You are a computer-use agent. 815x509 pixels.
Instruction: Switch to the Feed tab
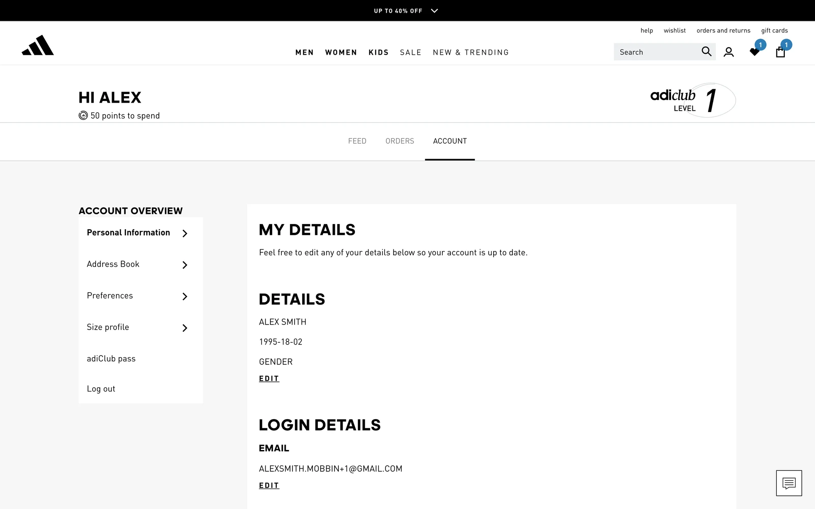point(357,141)
